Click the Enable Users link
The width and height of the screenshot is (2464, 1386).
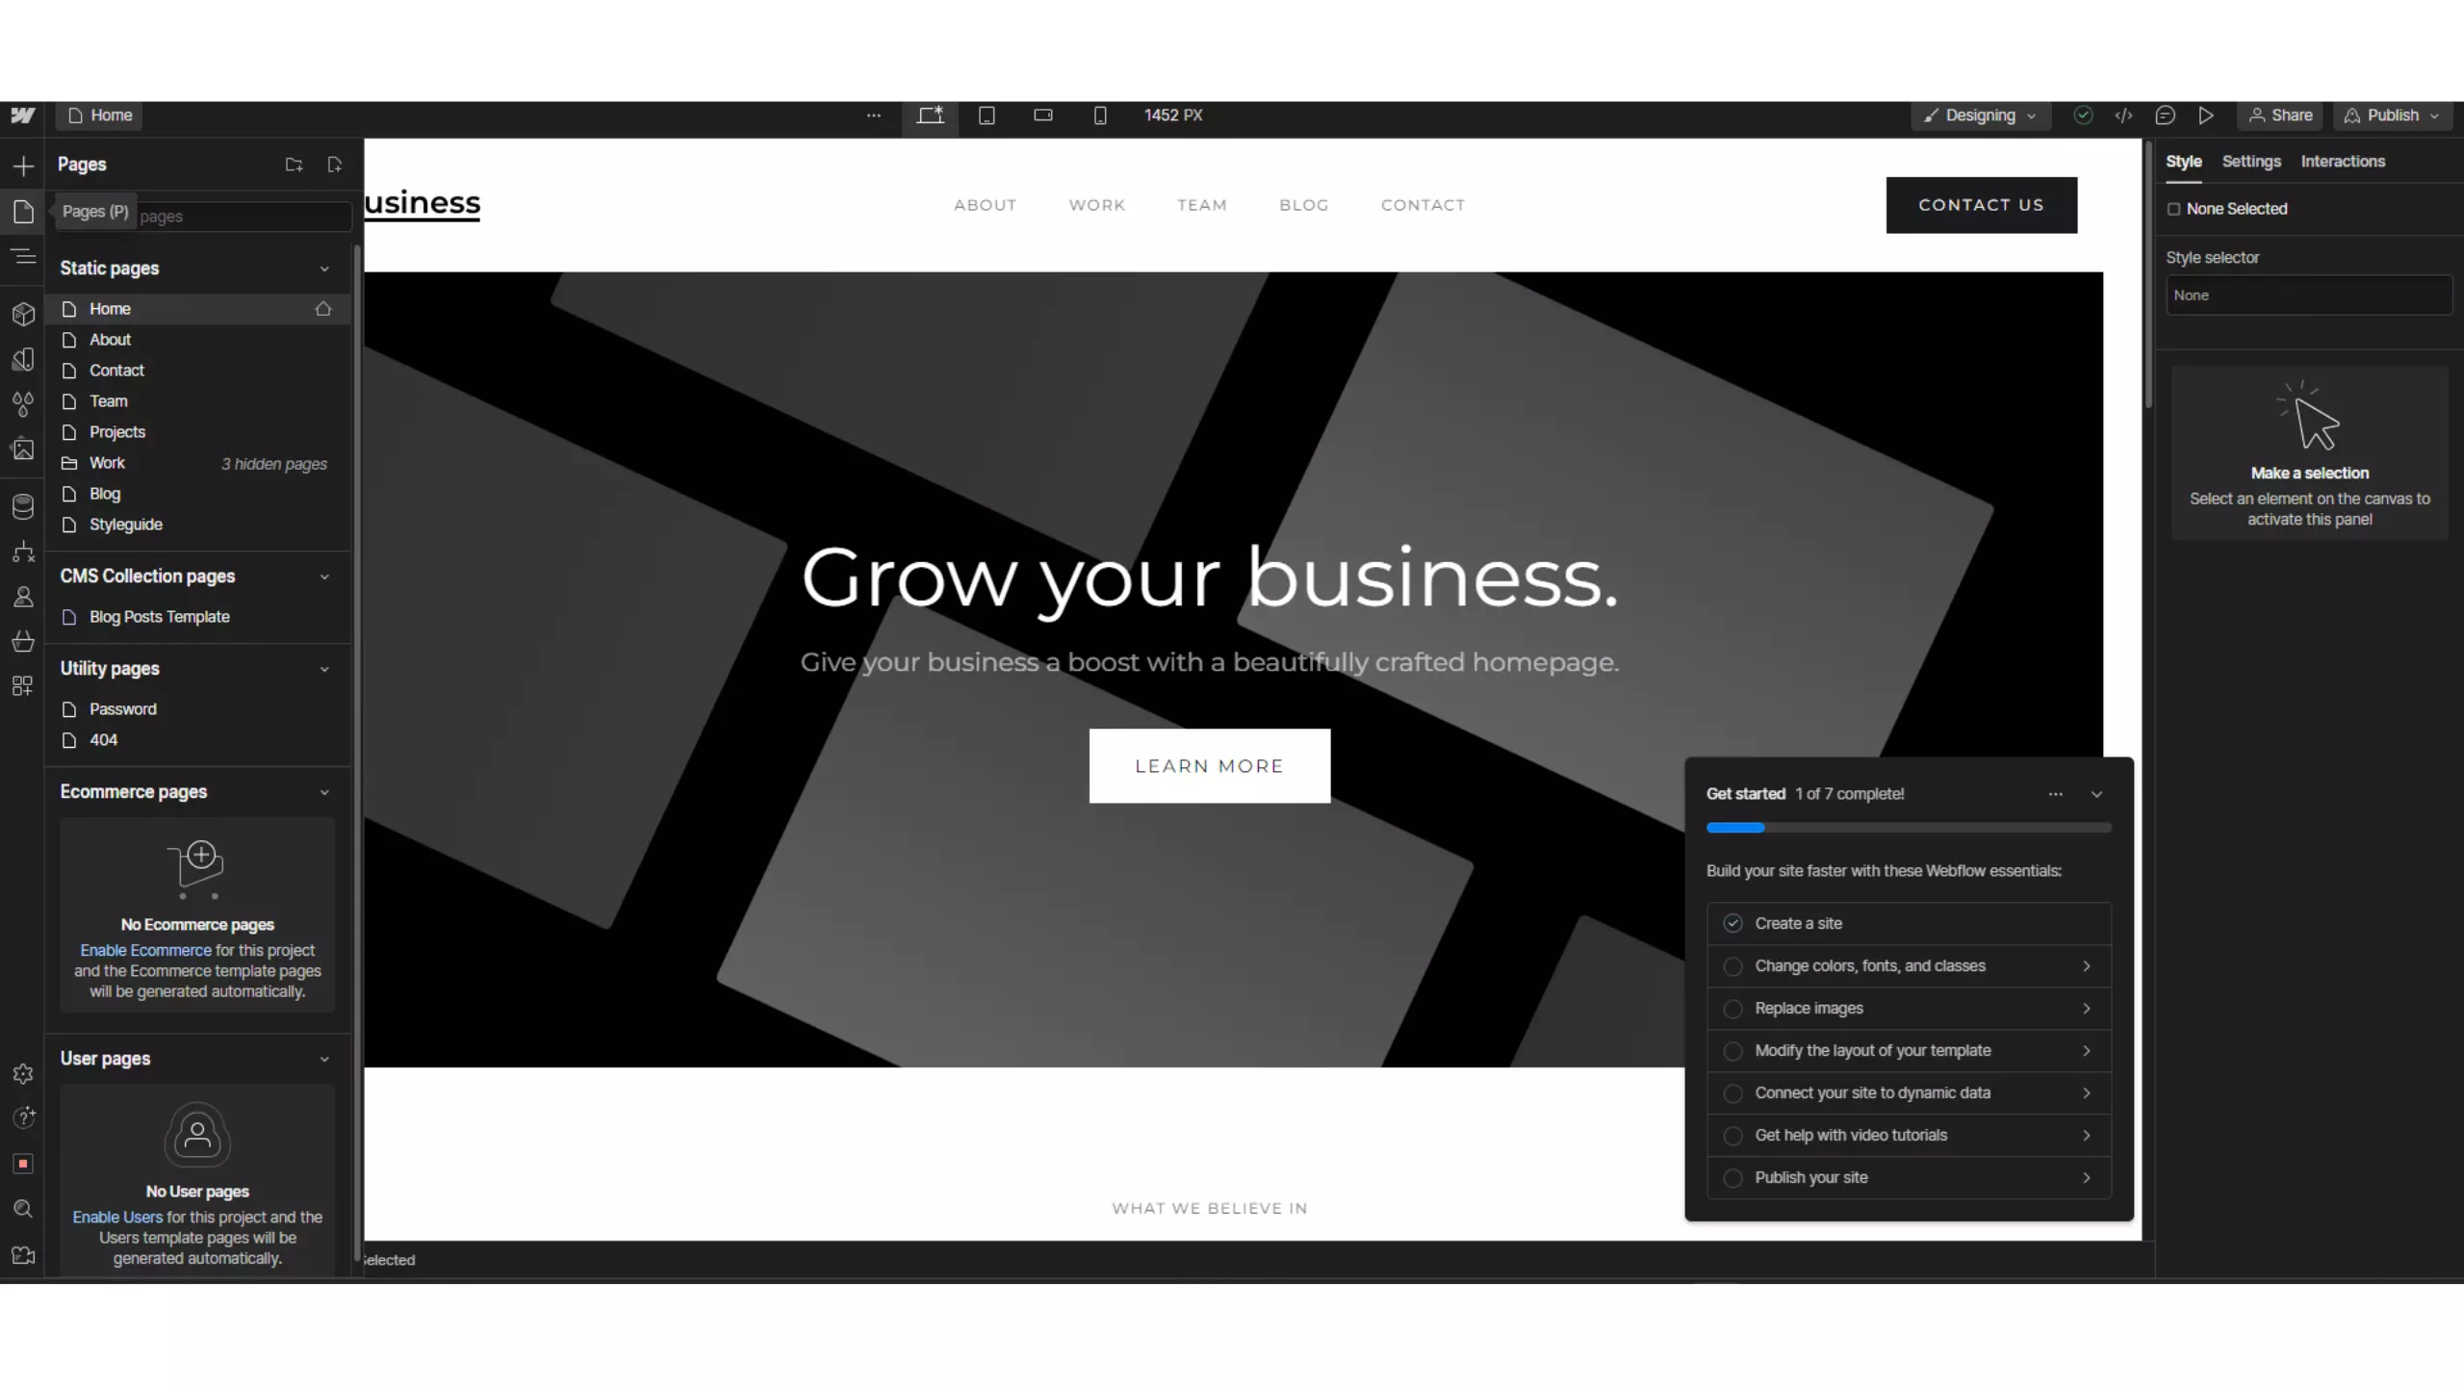click(x=118, y=1215)
